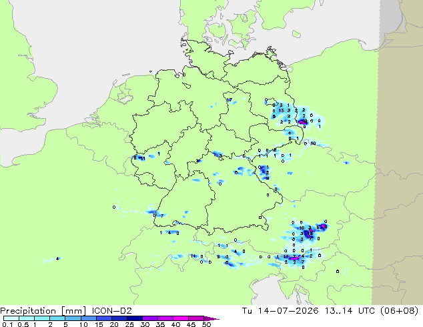Select the 5–10 mm legend swatch
Viewport: 423px width, 327px height.
click(73, 318)
